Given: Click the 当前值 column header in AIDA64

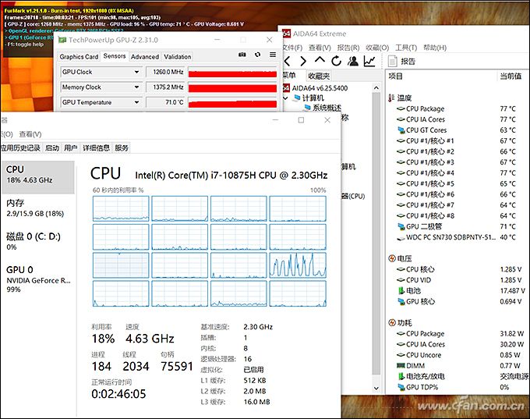Looking at the screenshot, I should (x=511, y=76).
